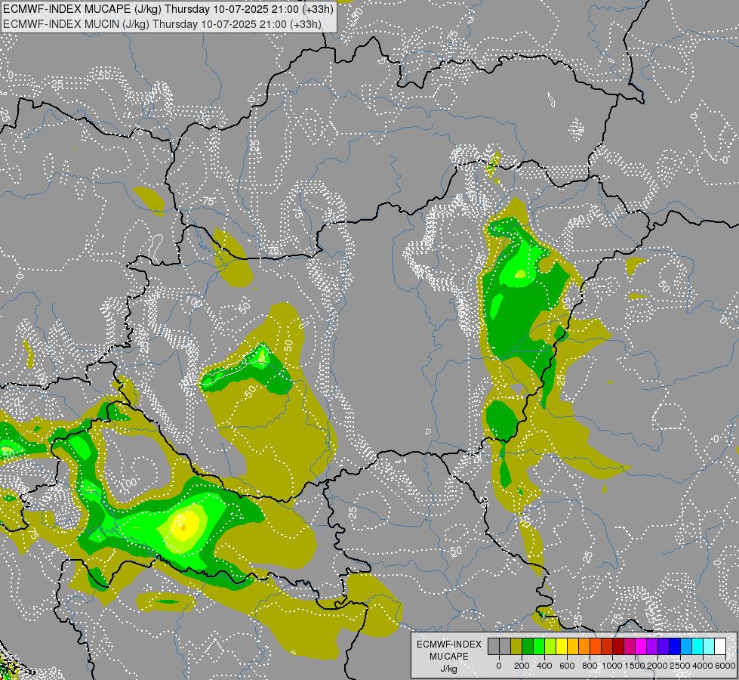Click the J/kg unit label in legend
The image size is (739, 680).
pyautogui.click(x=448, y=669)
